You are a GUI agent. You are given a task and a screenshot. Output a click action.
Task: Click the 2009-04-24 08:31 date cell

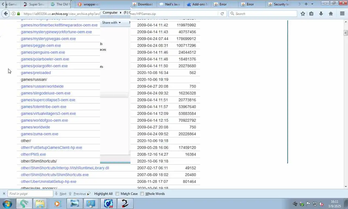coord(153,45)
